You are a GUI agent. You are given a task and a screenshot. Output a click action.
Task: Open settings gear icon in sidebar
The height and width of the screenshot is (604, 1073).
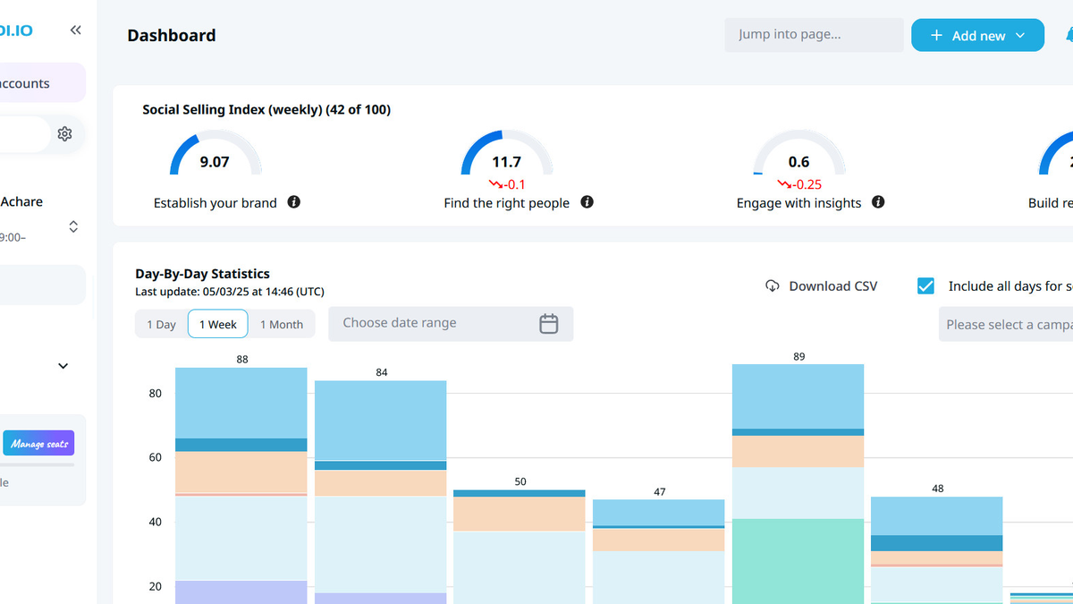point(64,134)
